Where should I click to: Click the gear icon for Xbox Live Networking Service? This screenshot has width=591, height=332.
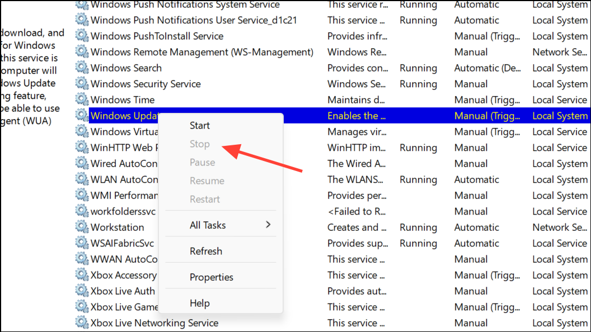click(82, 322)
